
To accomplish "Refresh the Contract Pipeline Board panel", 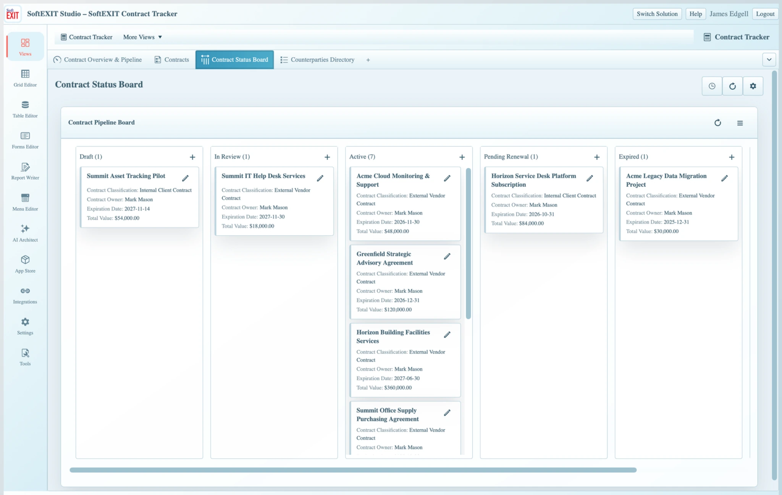I will click(718, 123).
